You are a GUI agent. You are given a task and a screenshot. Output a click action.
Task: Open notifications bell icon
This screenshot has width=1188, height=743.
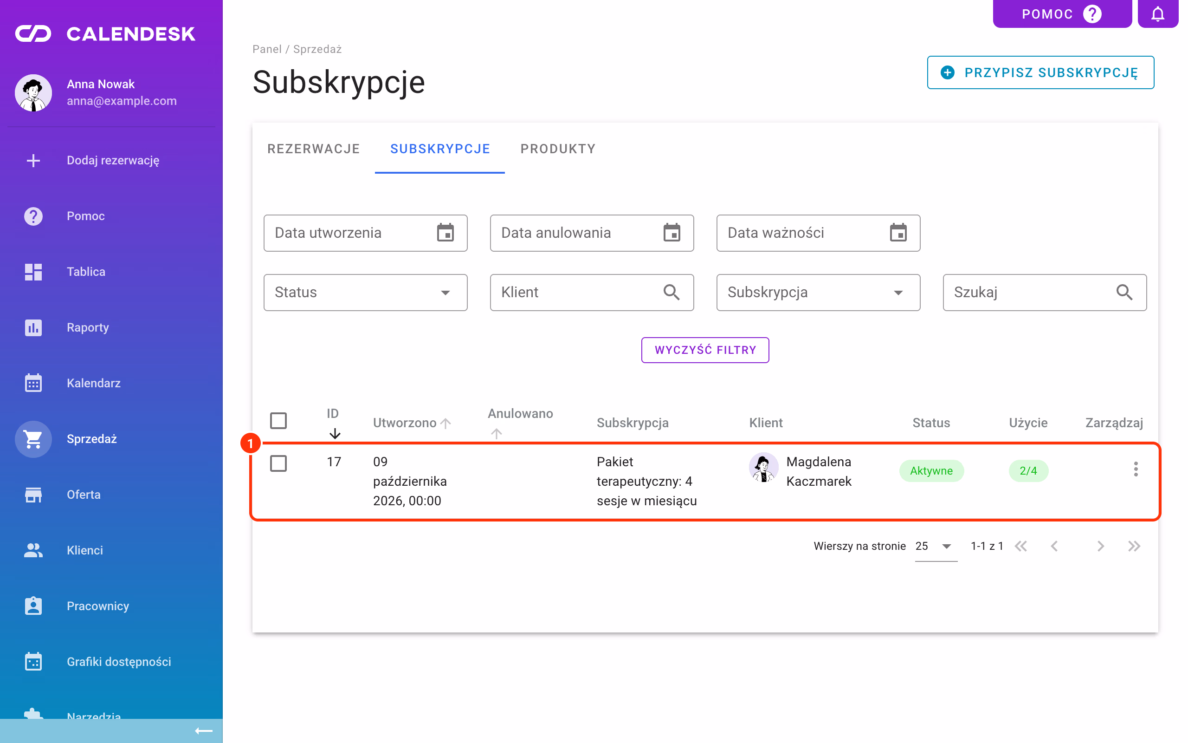click(1157, 14)
